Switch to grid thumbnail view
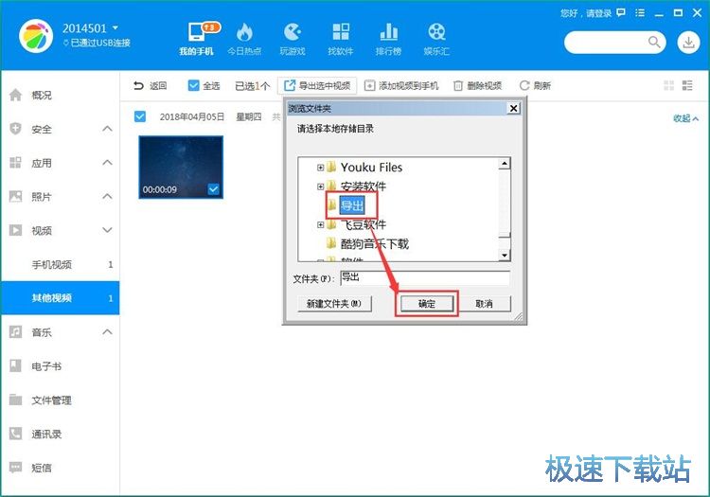The width and height of the screenshot is (710, 497). point(668,85)
